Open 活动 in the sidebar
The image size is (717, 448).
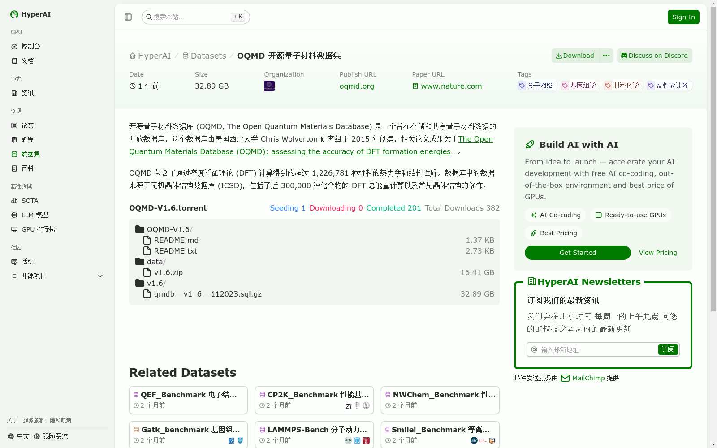[27, 262]
